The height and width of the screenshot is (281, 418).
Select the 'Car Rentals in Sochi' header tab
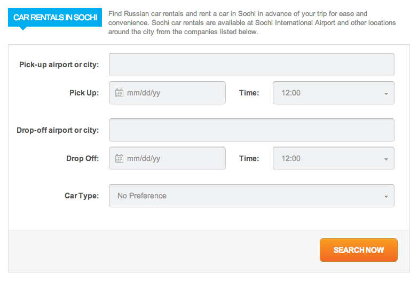[55, 18]
